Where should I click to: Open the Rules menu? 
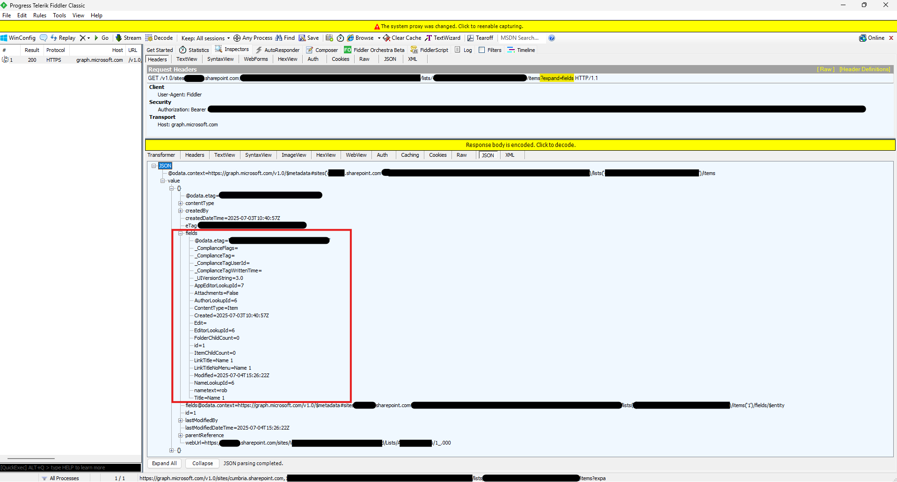coord(39,15)
